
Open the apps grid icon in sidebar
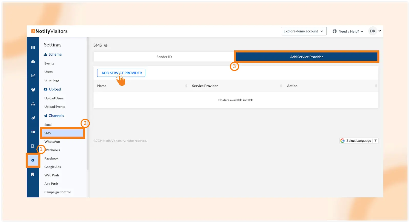[x=33, y=47]
